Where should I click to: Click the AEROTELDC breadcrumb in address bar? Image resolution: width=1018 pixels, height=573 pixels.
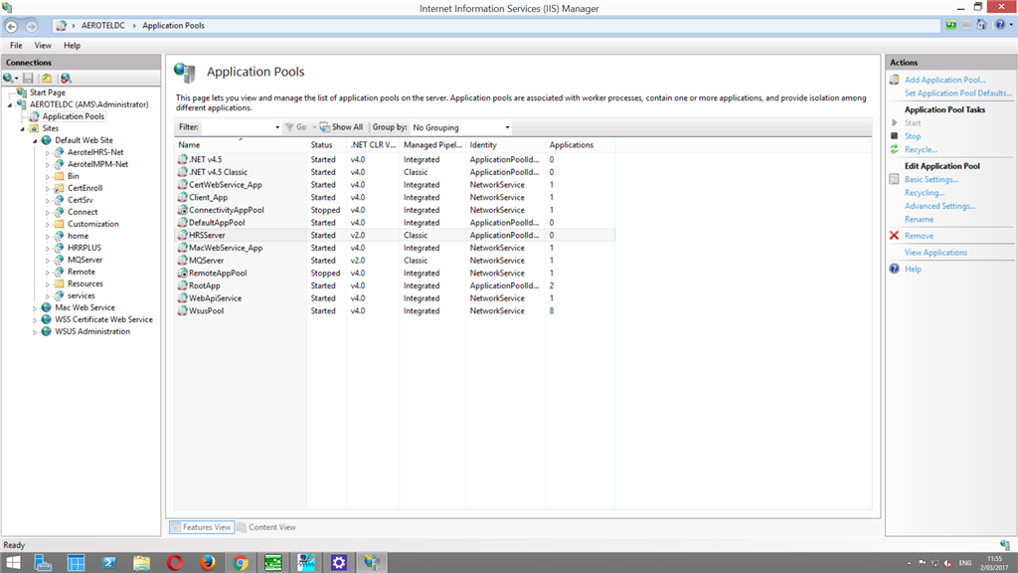(x=102, y=26)
